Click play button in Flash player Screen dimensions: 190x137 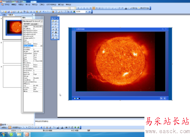tap(165, 98)
